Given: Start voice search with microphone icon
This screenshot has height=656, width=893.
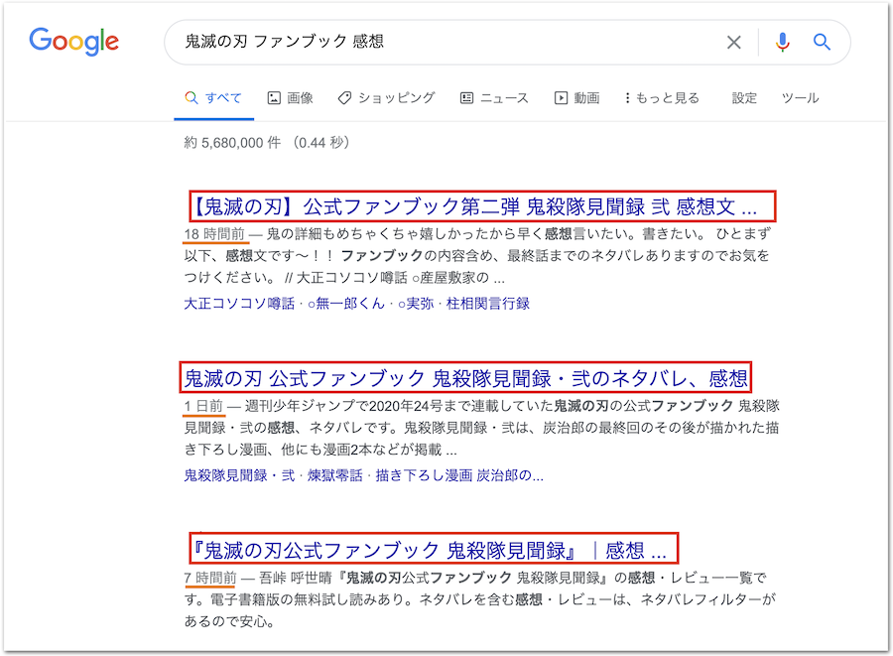Looking at the screenshot, I should click(783, 42).
